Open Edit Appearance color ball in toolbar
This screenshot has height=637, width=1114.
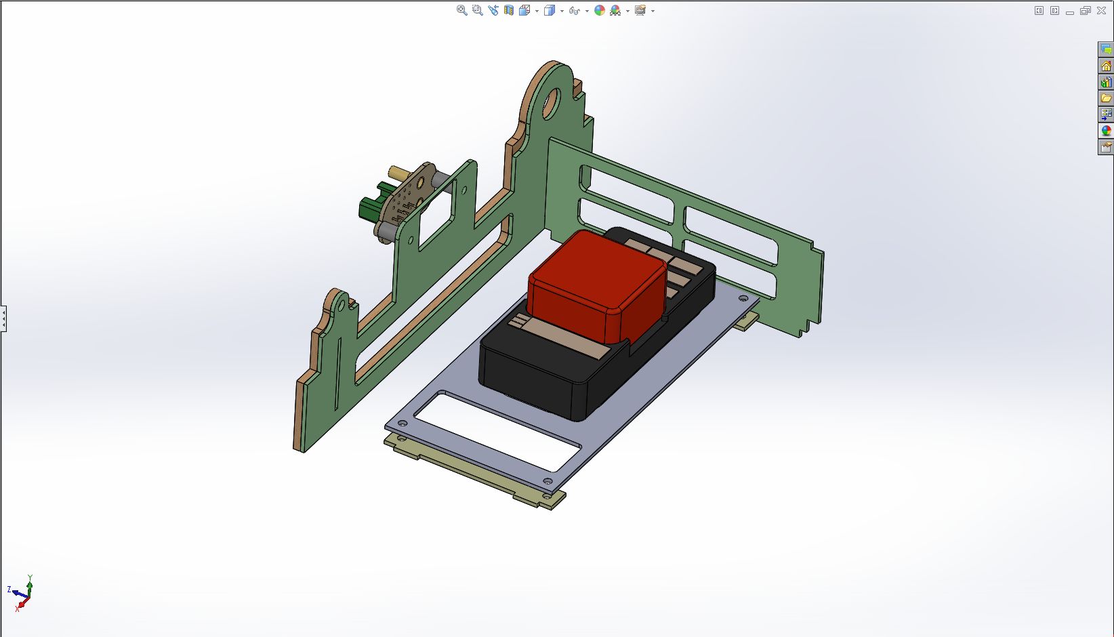click(599, 10)
